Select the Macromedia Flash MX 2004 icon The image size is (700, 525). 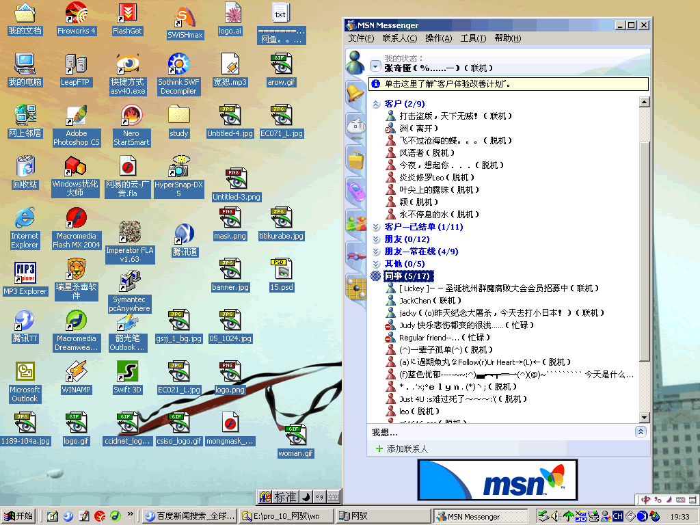pyautogui.click(x=77, y=228)
